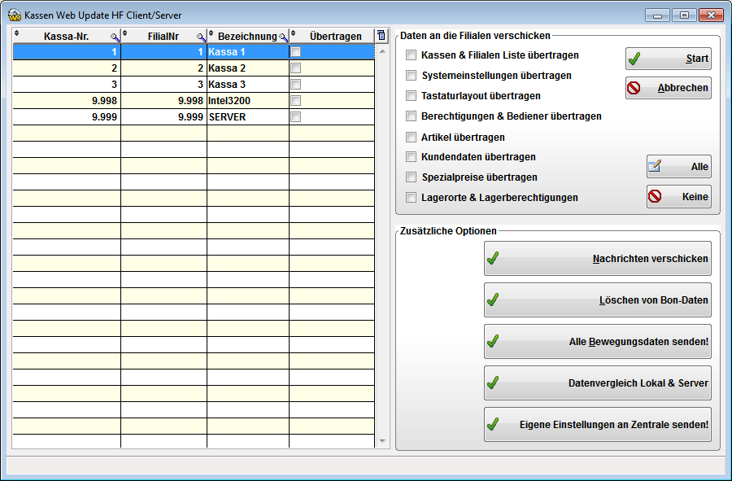Open the table options icon above scrollbar
The width and height of the screenshot is (732, 481).
pos(381,36)
